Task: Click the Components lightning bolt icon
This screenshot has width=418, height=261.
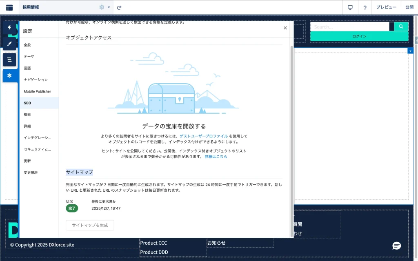Action: [9, 28]
